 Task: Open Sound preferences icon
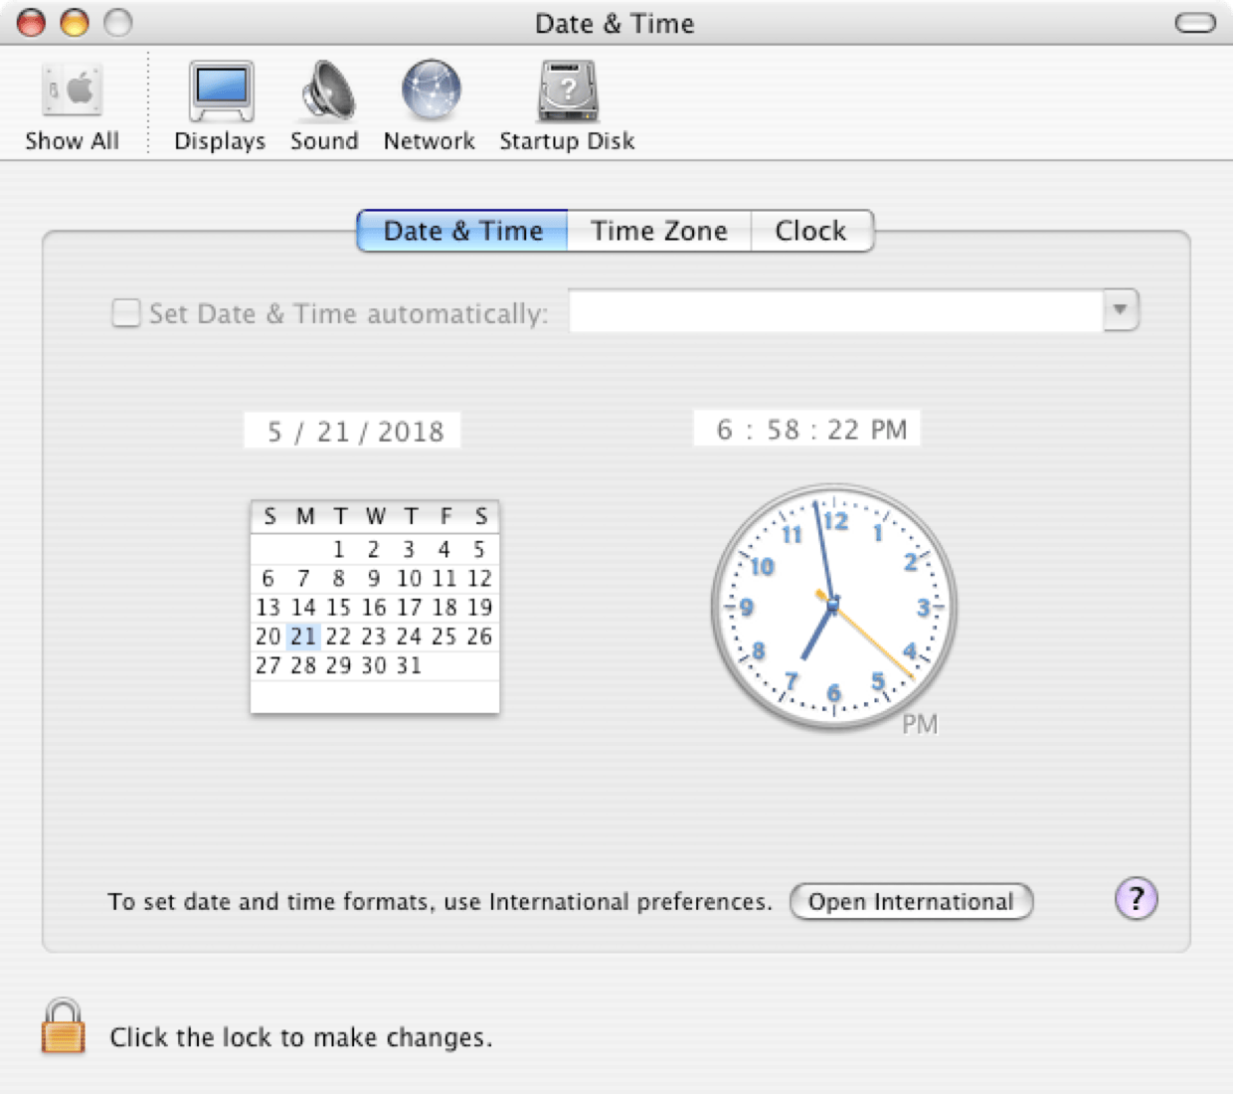pos(324,106)
